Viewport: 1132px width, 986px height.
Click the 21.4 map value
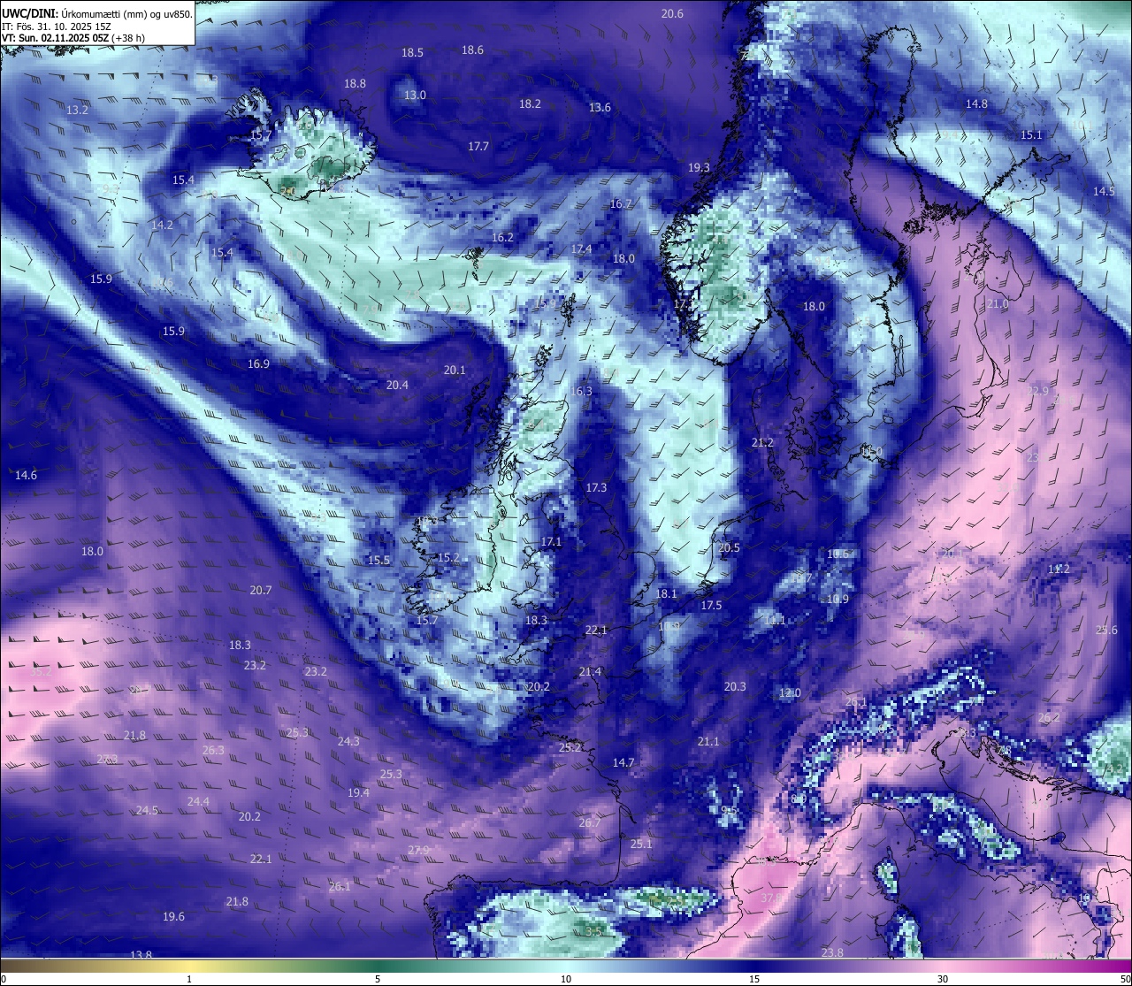pos(590,671)
